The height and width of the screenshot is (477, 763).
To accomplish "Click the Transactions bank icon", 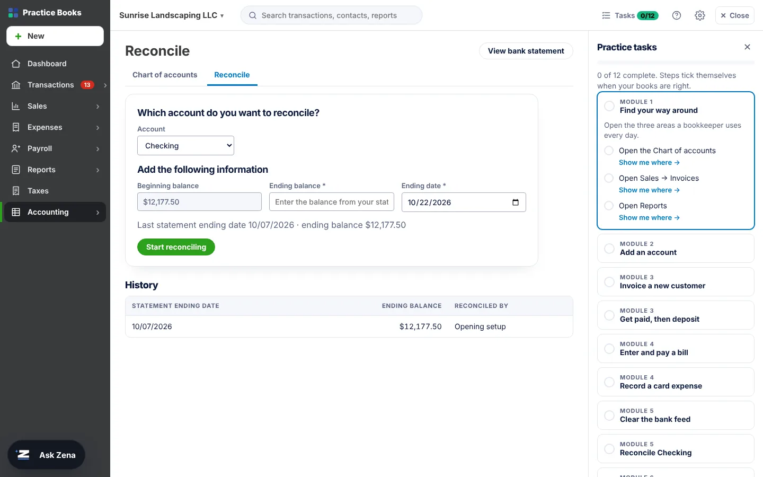I will 16,85.
